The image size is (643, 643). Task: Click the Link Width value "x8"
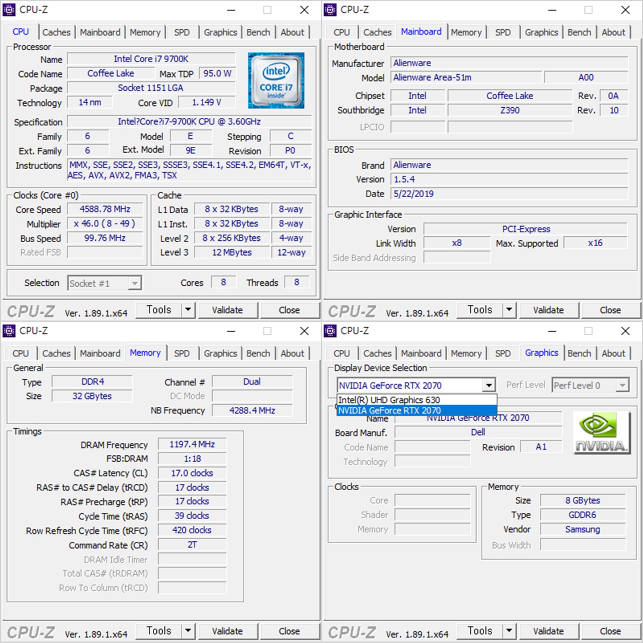point(457,243)
